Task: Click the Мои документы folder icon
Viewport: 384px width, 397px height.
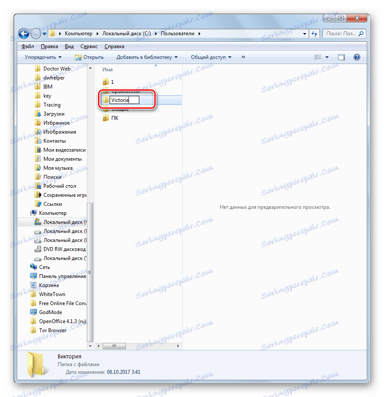Action: click(x=38, y=159)
